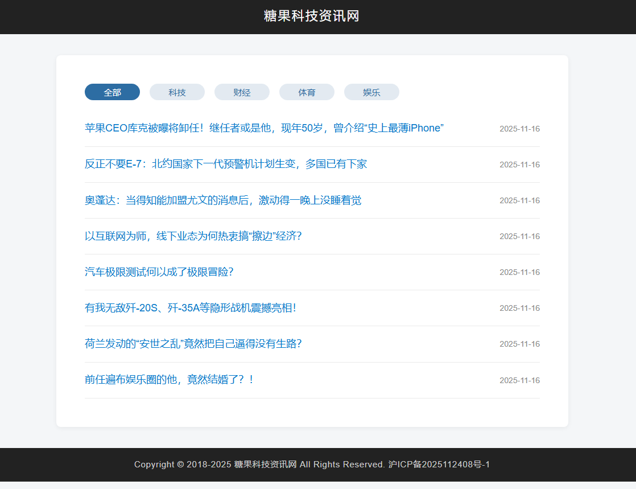Select the 全部 filter button

coord(112,92)
